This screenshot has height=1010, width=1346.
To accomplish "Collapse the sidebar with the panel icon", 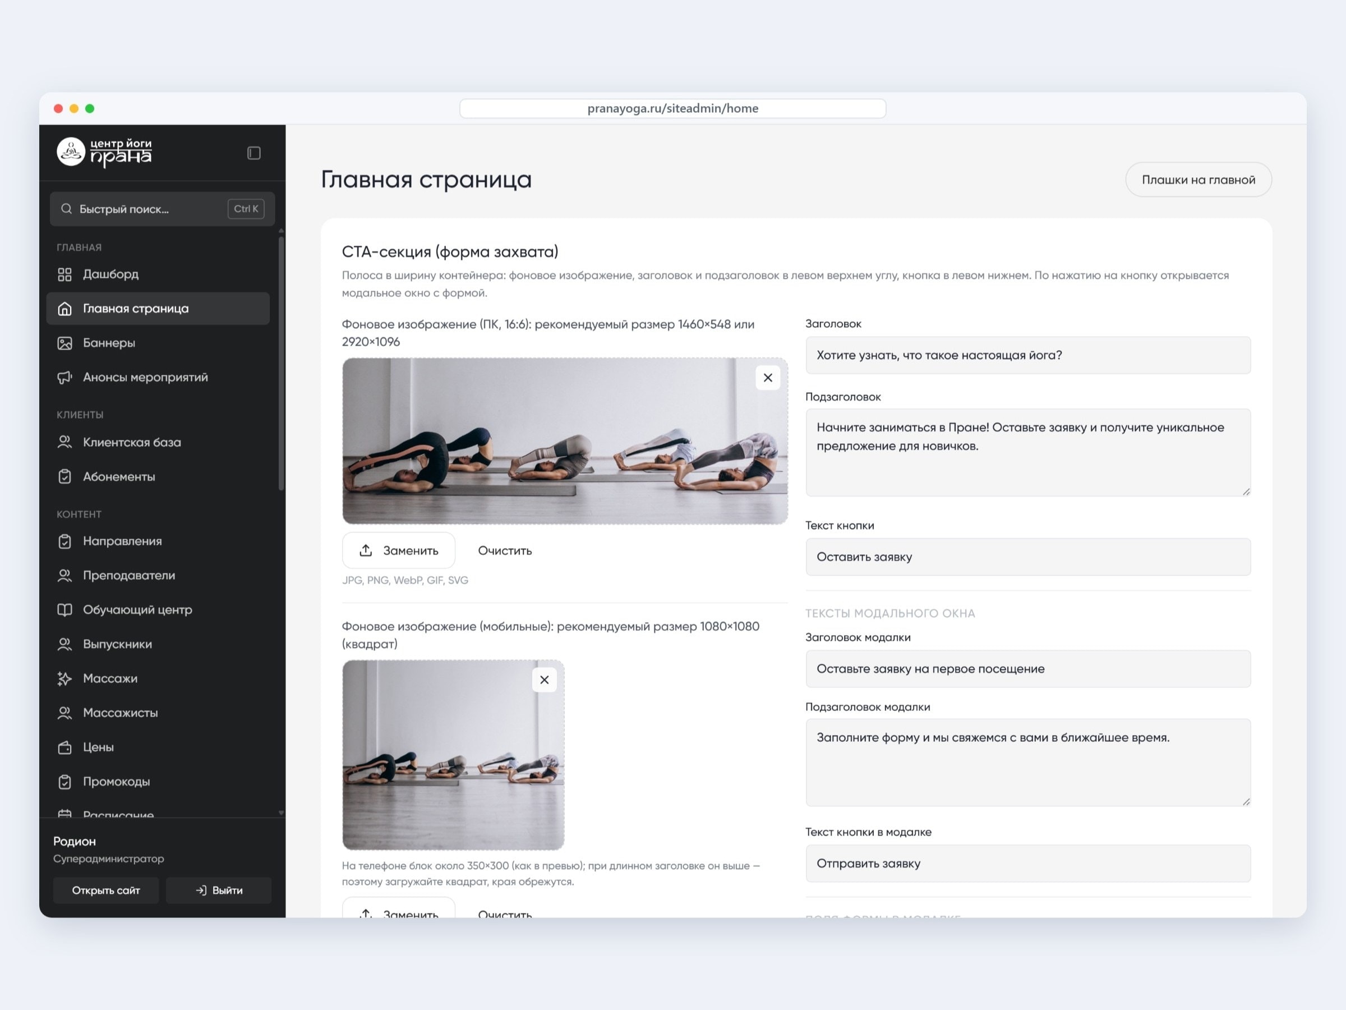I will [x=253, y=153].
